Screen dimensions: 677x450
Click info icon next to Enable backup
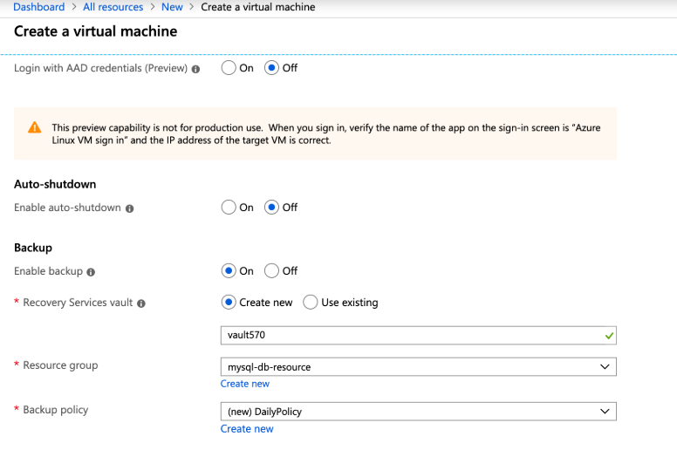click(x=91, y=272)
